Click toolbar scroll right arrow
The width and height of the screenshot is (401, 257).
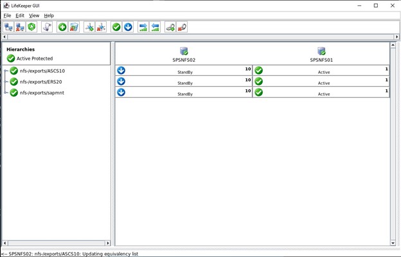[x=397, y=37]
